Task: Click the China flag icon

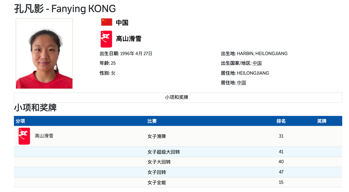Action: tap(107, 22)
